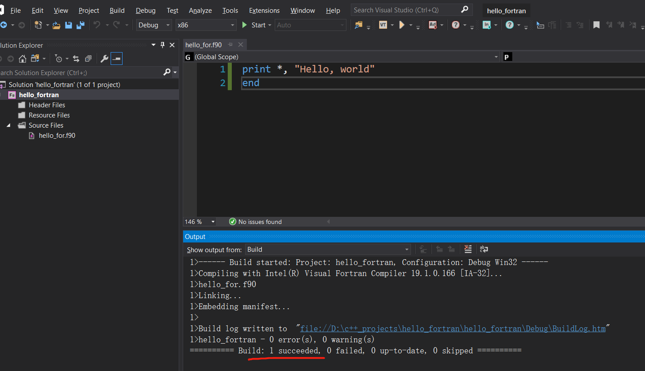Open the Tools menu

click(x=230, y=11)
